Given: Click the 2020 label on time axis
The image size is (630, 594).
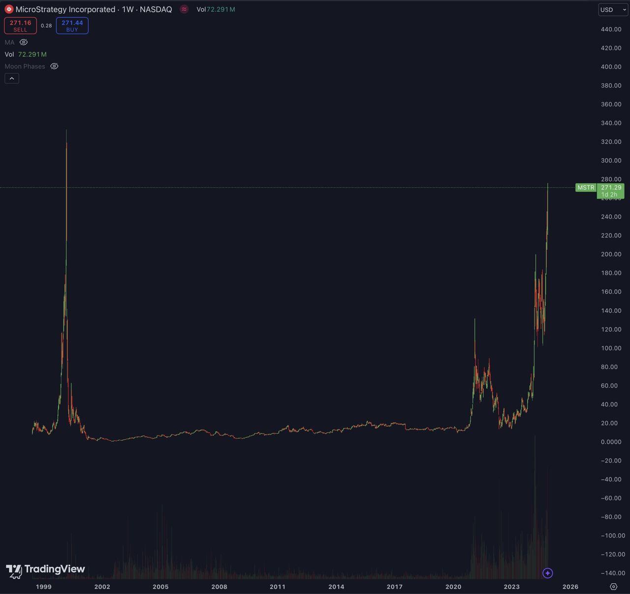Looking at the screenshot, I should click(x=453, y=587).
